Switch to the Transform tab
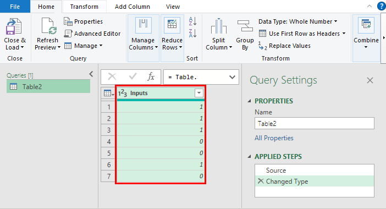 click(84, 7)
